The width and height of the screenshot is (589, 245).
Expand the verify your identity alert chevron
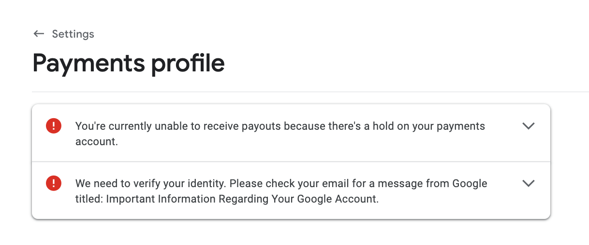pyautogui.click(x=529, y=183)
